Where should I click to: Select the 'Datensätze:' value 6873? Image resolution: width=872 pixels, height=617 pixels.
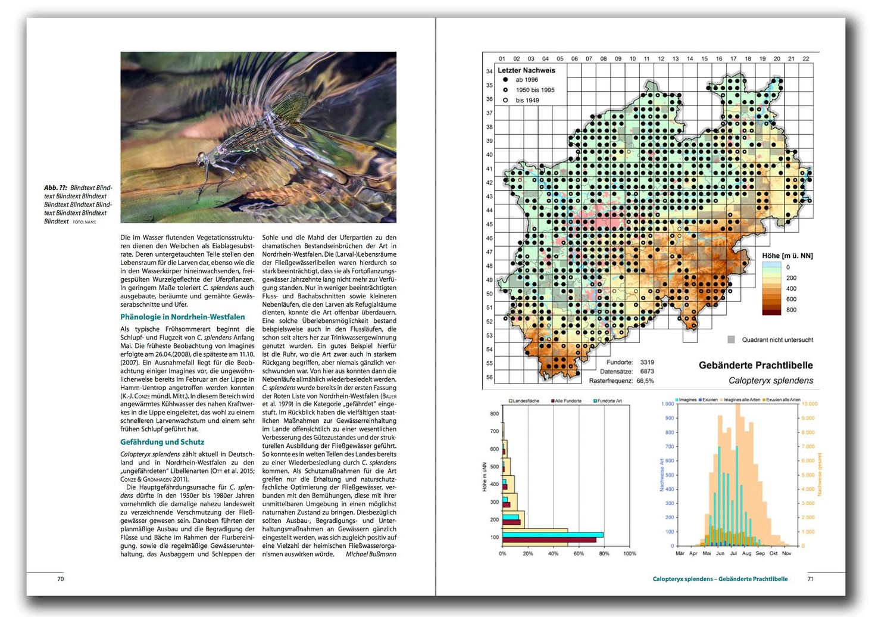pos(647,371)
